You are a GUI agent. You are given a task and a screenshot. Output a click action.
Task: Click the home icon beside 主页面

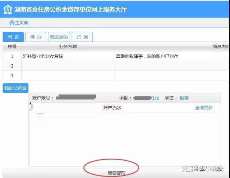pos(11,23)
